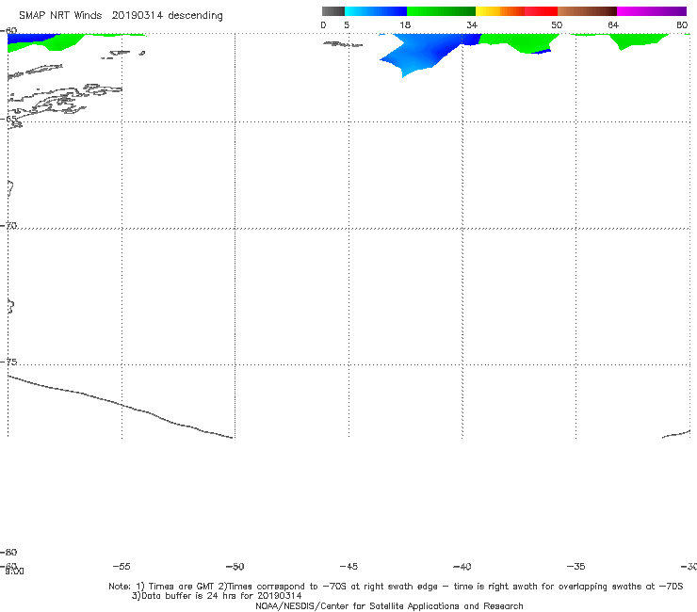Click the "-50" longitude axis label

pos(235,567)
